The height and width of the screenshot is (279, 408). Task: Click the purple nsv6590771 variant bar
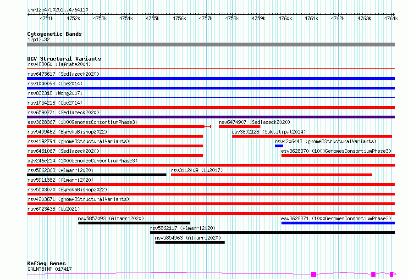[x=211, y=117]
